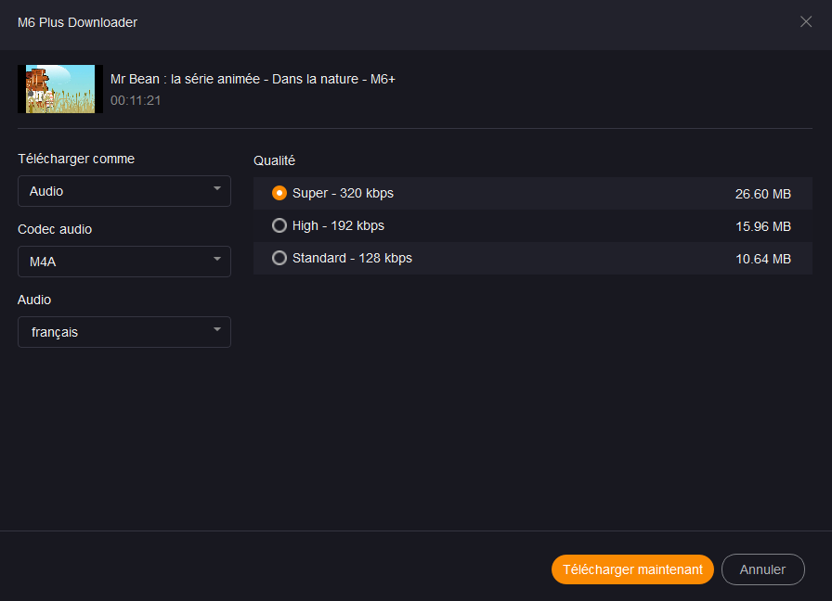Open the Télécharger comme dropdown
Viewport: 832px width, 601px height.
click(124, 191)
